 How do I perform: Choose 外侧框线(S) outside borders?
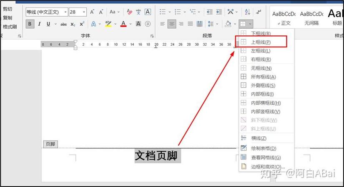point(266,85)
